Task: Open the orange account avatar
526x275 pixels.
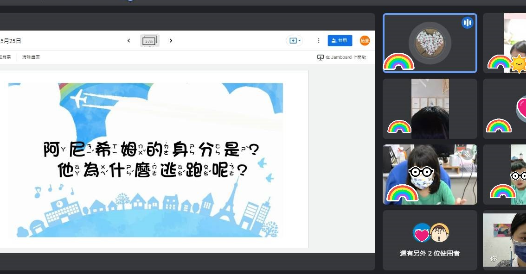Action: point(365,41)
